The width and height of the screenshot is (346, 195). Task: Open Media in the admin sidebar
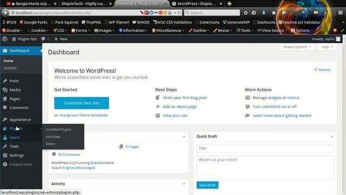pos(15,90)
